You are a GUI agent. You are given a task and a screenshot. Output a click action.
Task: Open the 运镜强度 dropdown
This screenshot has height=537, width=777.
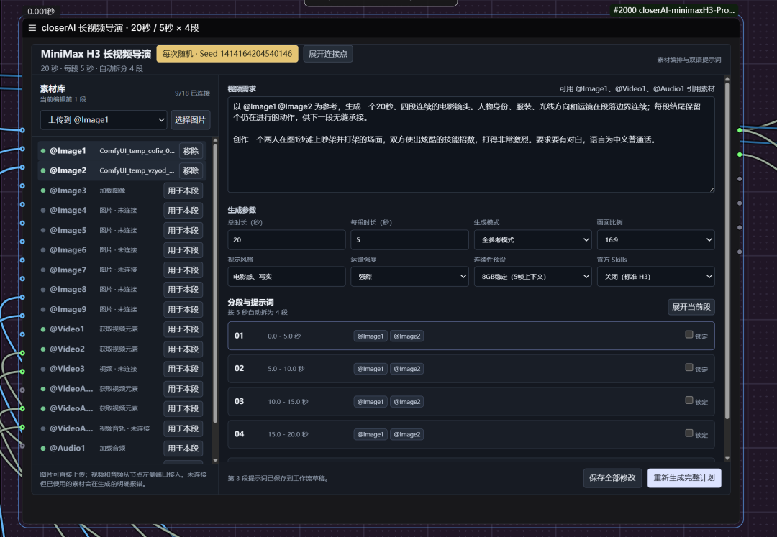[409, 277]
